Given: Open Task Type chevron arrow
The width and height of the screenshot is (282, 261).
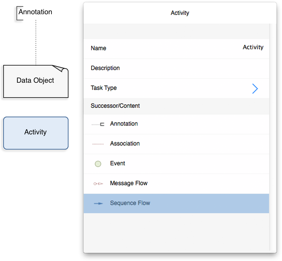Looking at the screenshot, I should pyautogui.click(x=255, y=89).
